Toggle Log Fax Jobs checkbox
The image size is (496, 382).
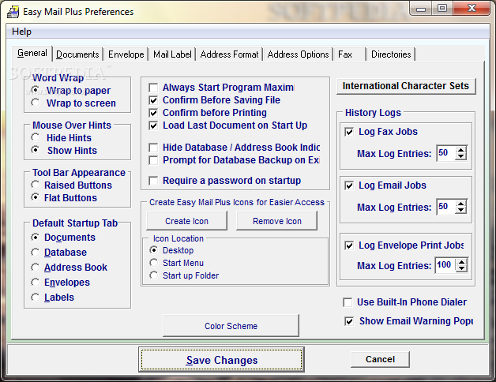[x=349, y=132]
